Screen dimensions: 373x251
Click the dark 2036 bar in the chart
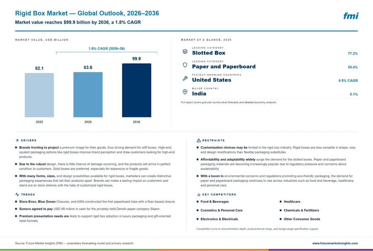136,90
